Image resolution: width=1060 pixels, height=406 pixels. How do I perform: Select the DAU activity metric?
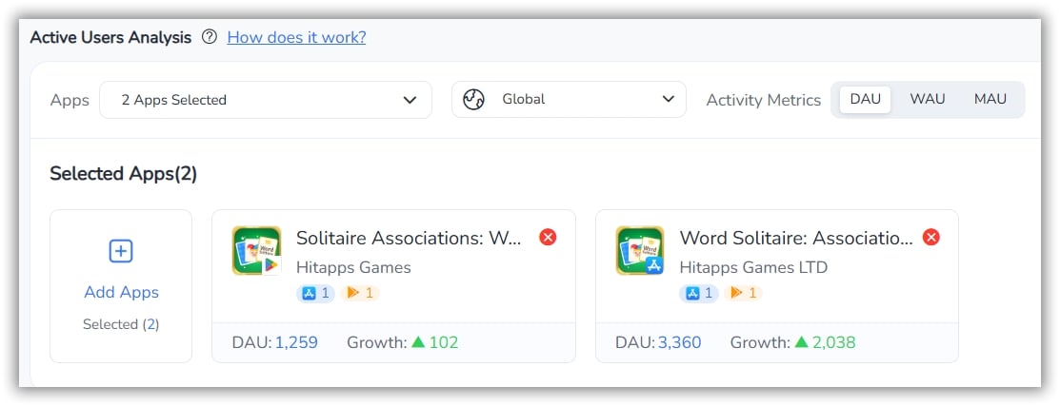tap(865, 99)
